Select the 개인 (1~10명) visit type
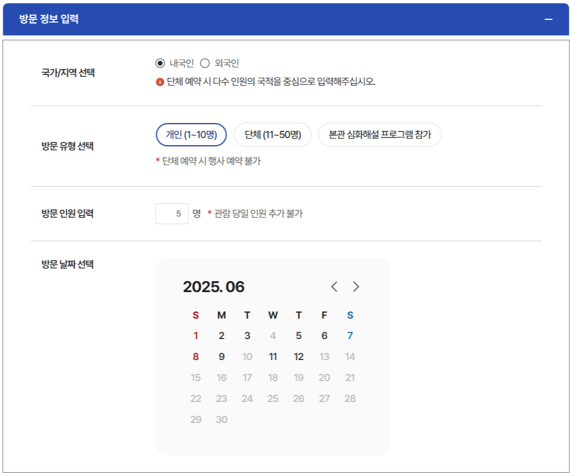Image resolution: width=571 pixels, height=476 pixels. (193, 134)
